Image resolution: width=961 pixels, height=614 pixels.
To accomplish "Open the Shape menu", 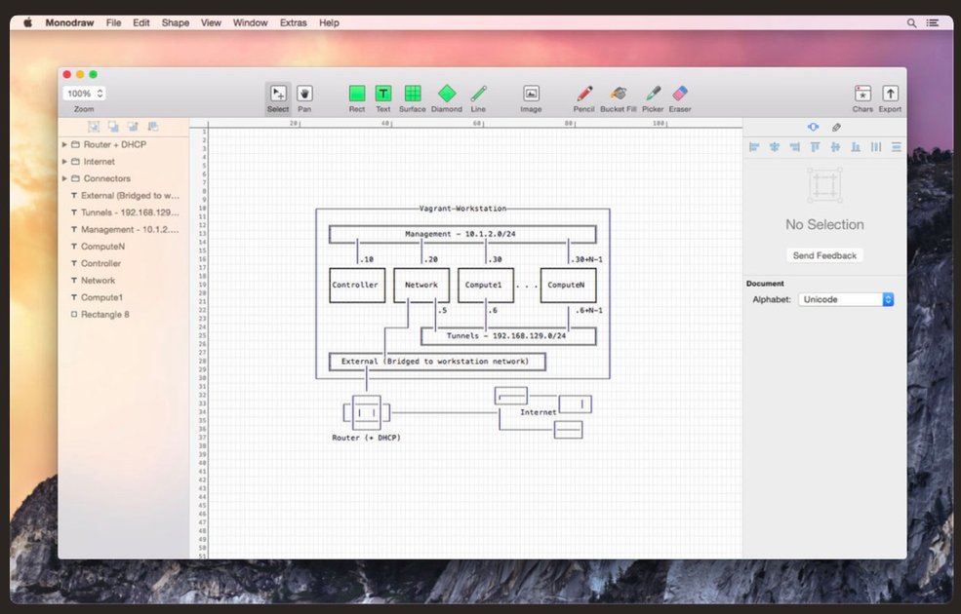I will click(176, 22).
